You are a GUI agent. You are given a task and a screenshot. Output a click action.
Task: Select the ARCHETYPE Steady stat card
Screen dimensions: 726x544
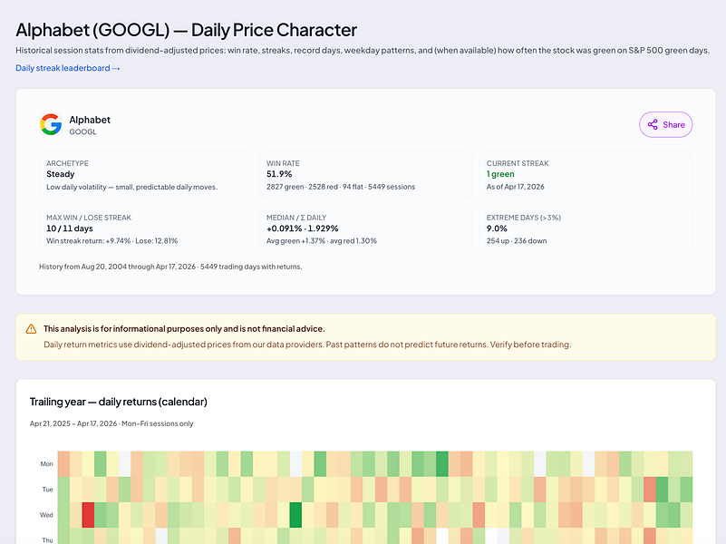point(146,175)
